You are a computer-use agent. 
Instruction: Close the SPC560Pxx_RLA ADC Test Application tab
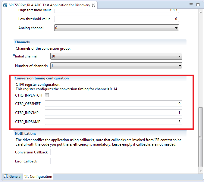coord(94,5)
